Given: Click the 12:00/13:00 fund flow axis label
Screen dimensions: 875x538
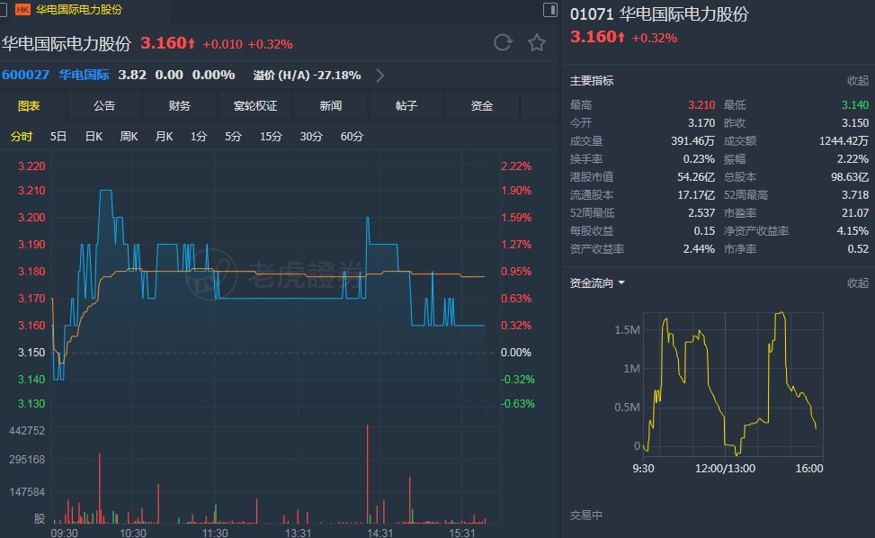Looking at the screenshot, I should 725,468.
